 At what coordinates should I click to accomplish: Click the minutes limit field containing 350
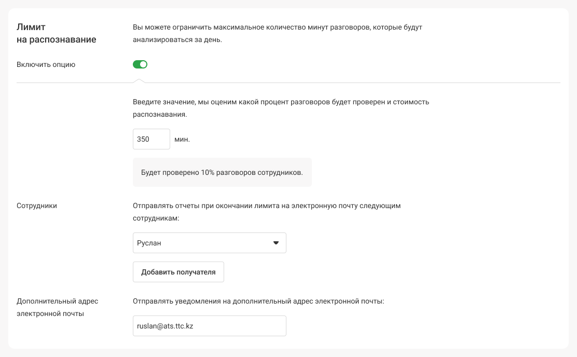[x=151, y=139]
